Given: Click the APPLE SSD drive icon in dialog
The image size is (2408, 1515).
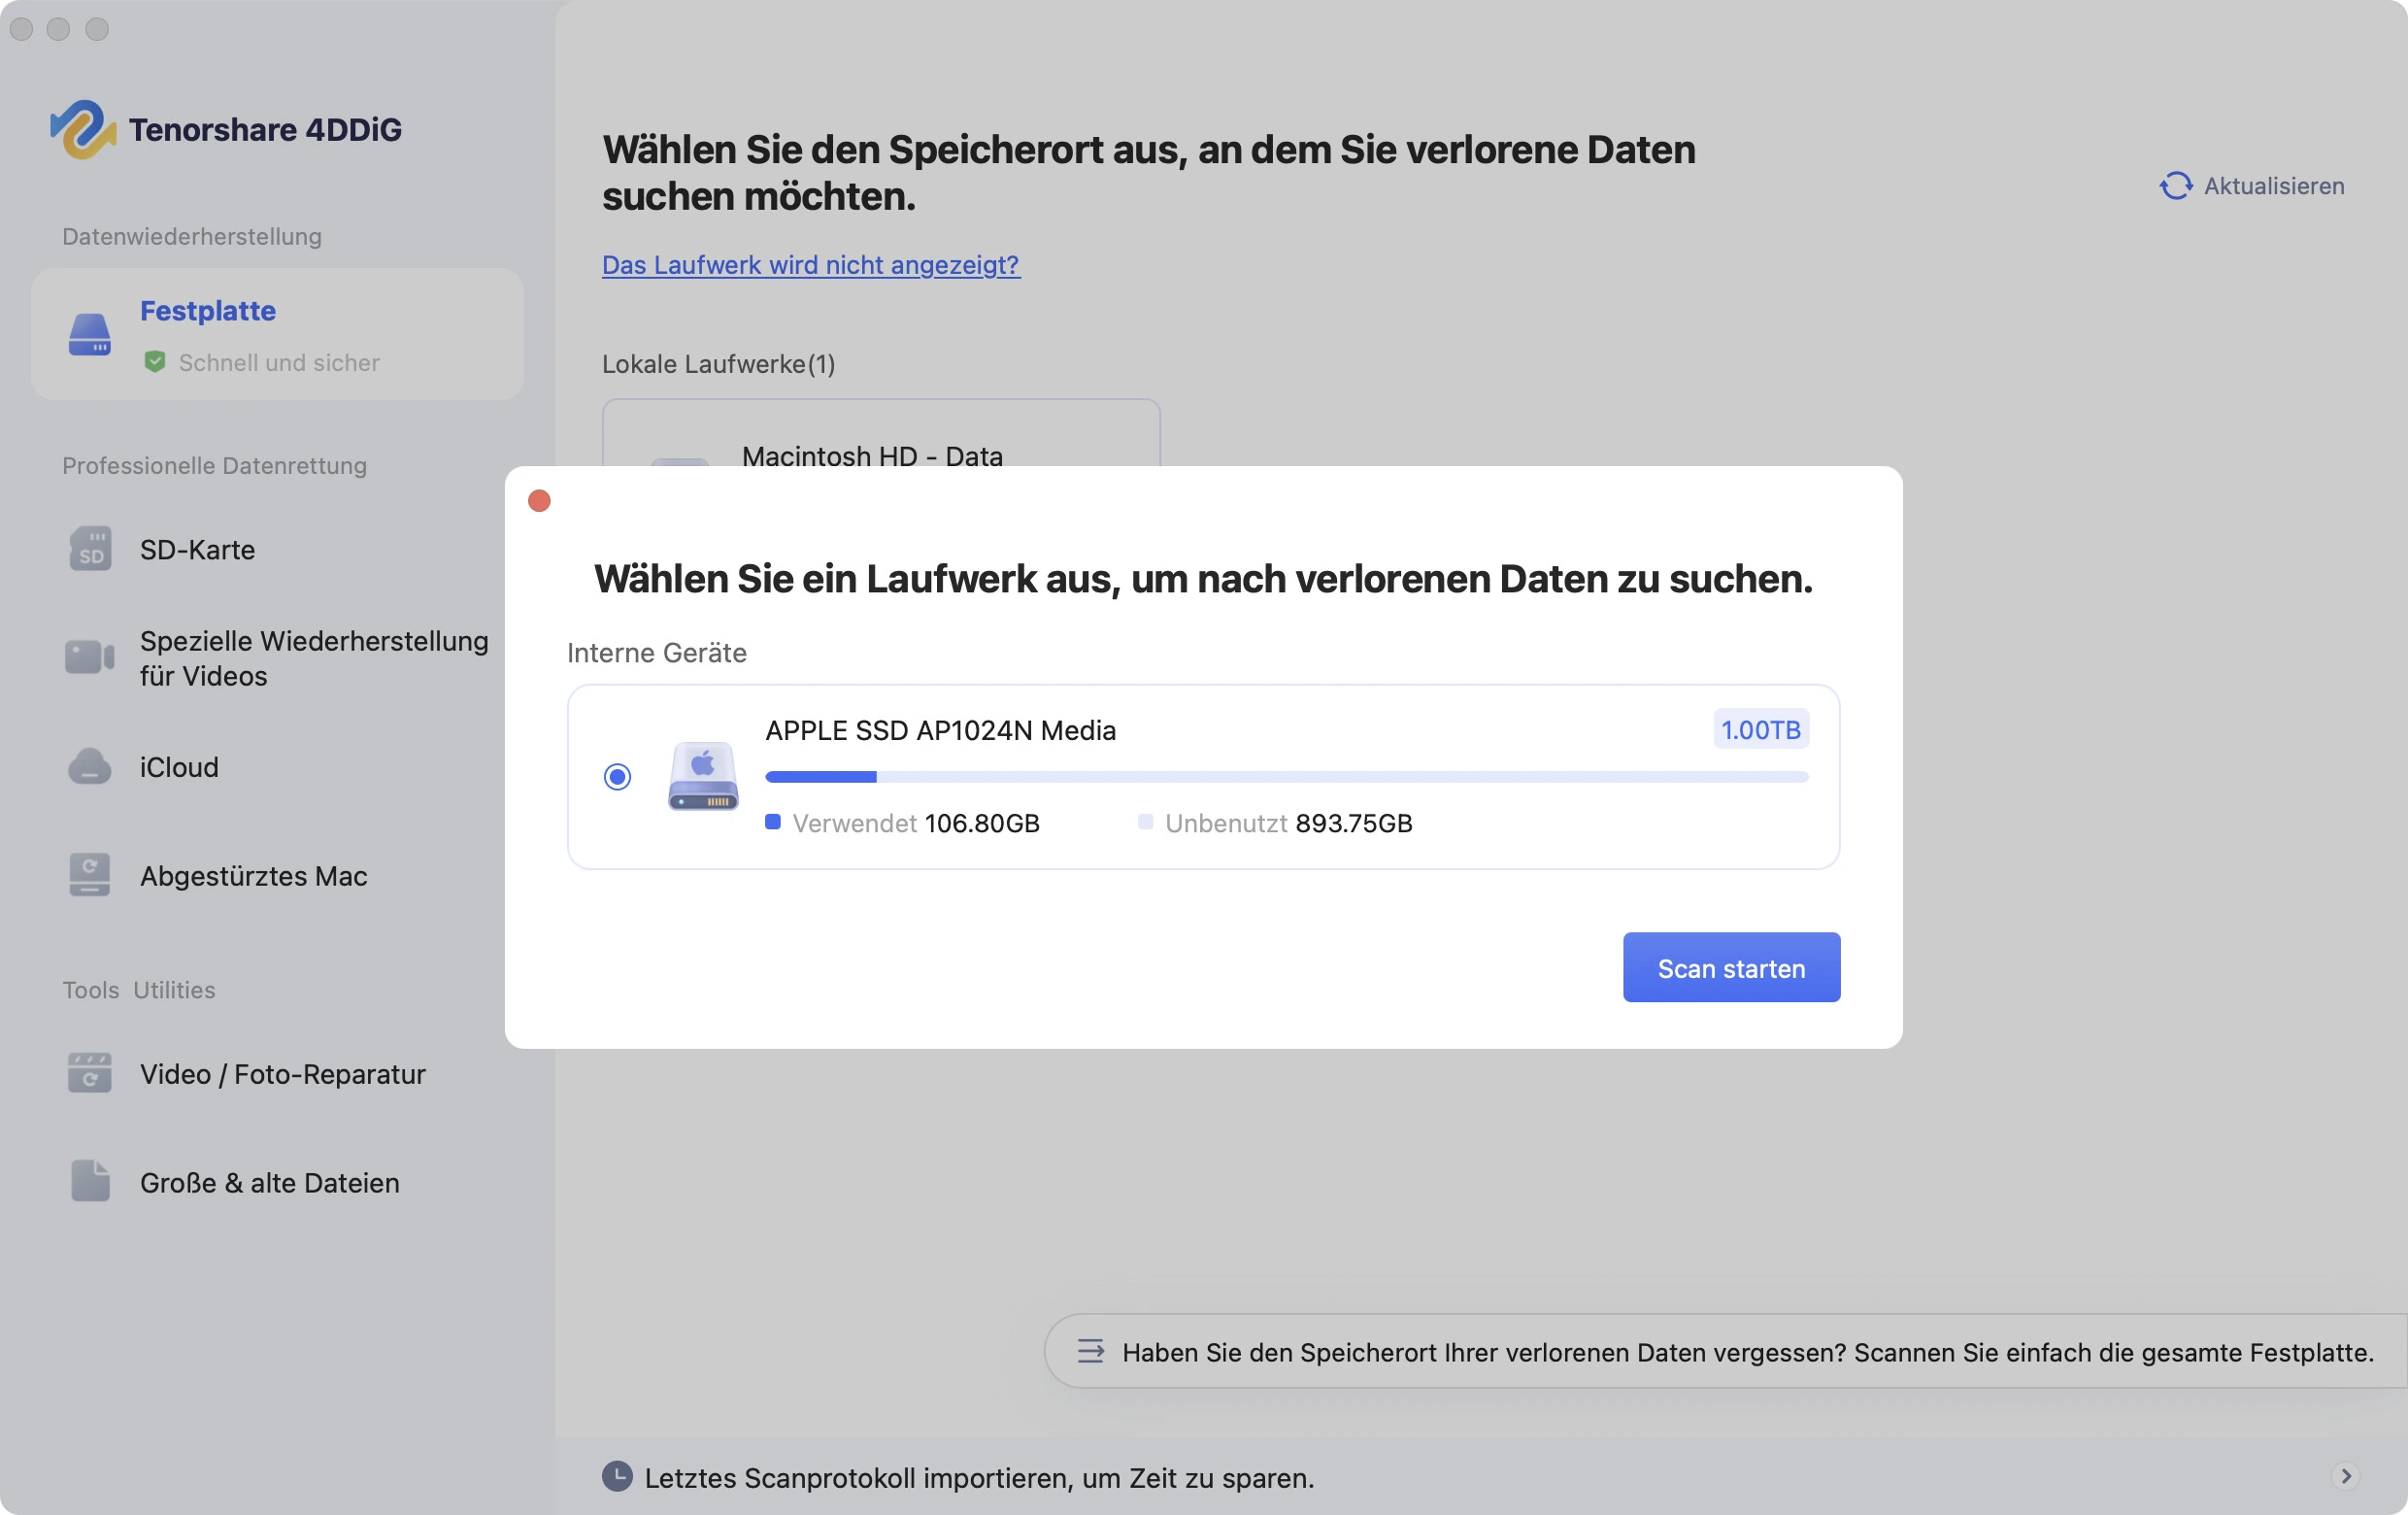Looking at the screenshot, I should (x=703, y=776).
